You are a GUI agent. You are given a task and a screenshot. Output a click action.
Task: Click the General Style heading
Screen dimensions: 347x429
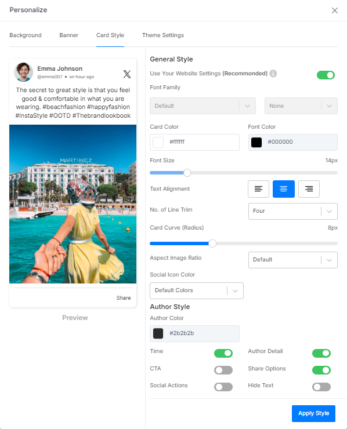pyautogui.click(x=171, y=59)
